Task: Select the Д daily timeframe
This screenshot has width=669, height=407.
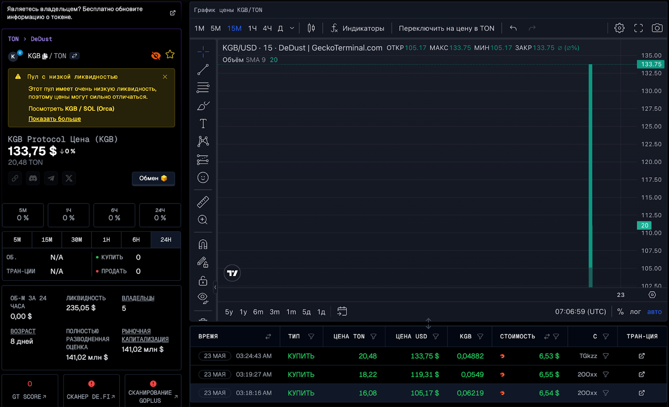Action: 281,28
